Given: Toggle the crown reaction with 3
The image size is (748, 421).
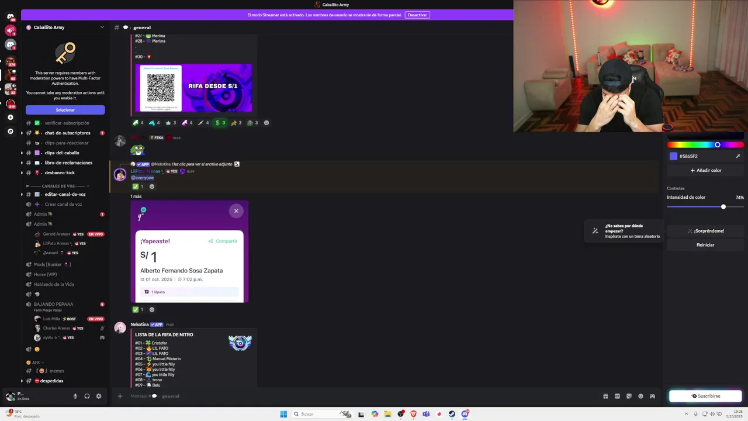Looking at the screenshot, I should pyautogui.click(x=171, y=123).
